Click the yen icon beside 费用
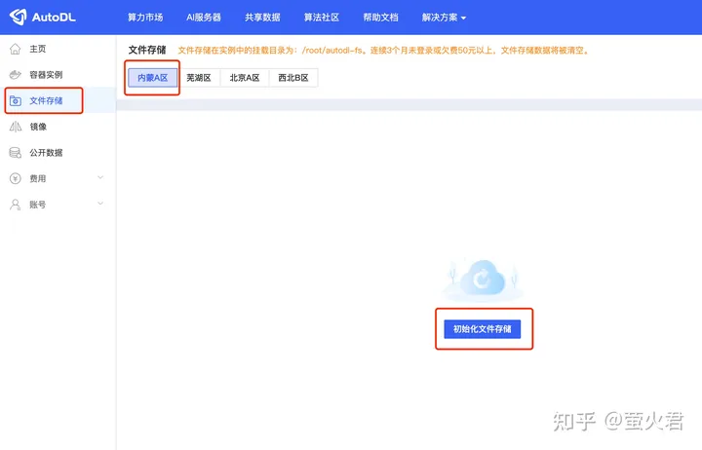The height and width of the screenshot is (450, 702). (x=16, y=178)
